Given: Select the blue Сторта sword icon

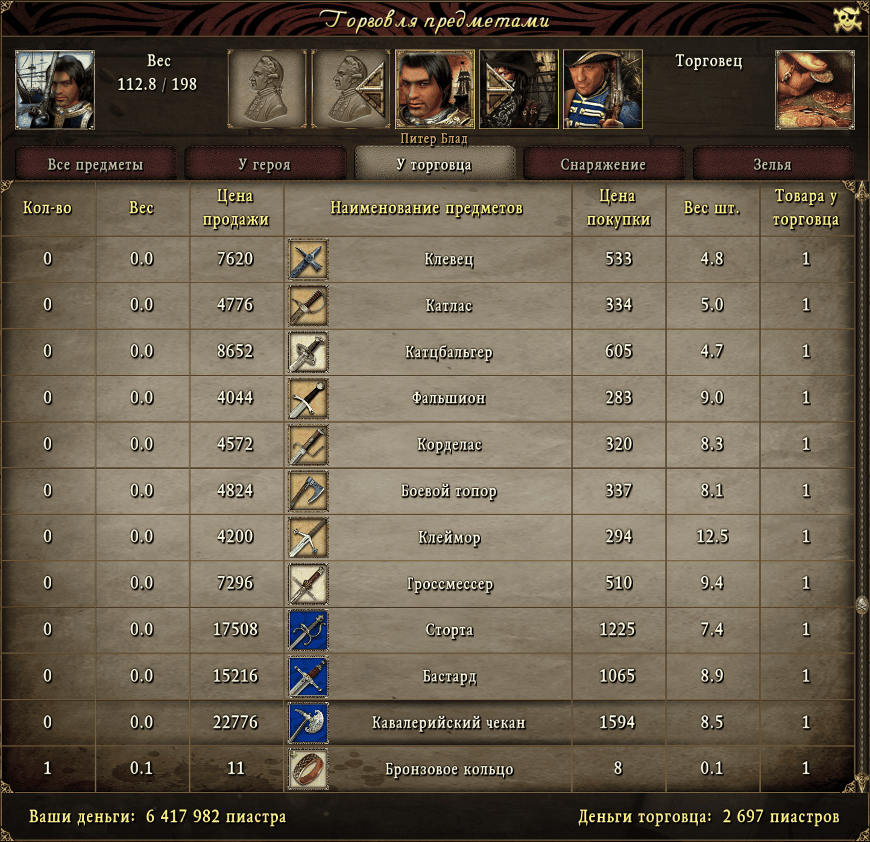Looking at the screenshot, I should coord(308,630).
